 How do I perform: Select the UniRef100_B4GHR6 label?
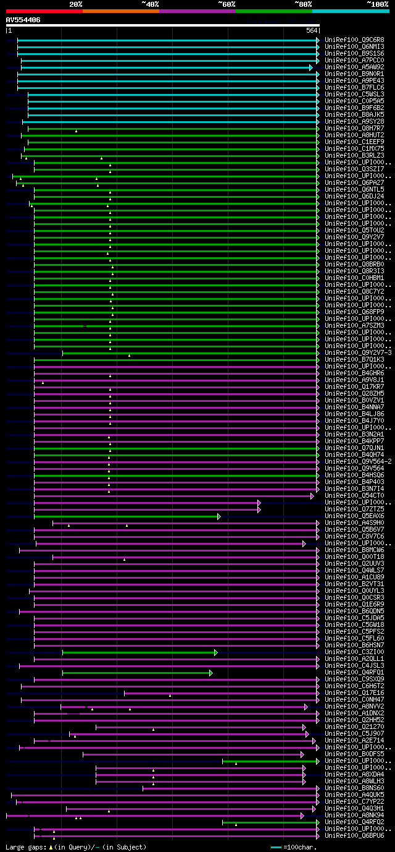(354, 373)
